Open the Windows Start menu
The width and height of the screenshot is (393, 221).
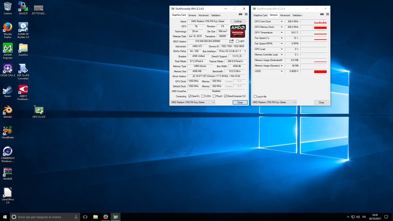[5, 217]
